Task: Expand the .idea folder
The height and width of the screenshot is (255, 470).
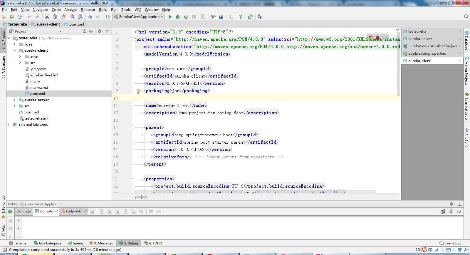Action: 14,44
